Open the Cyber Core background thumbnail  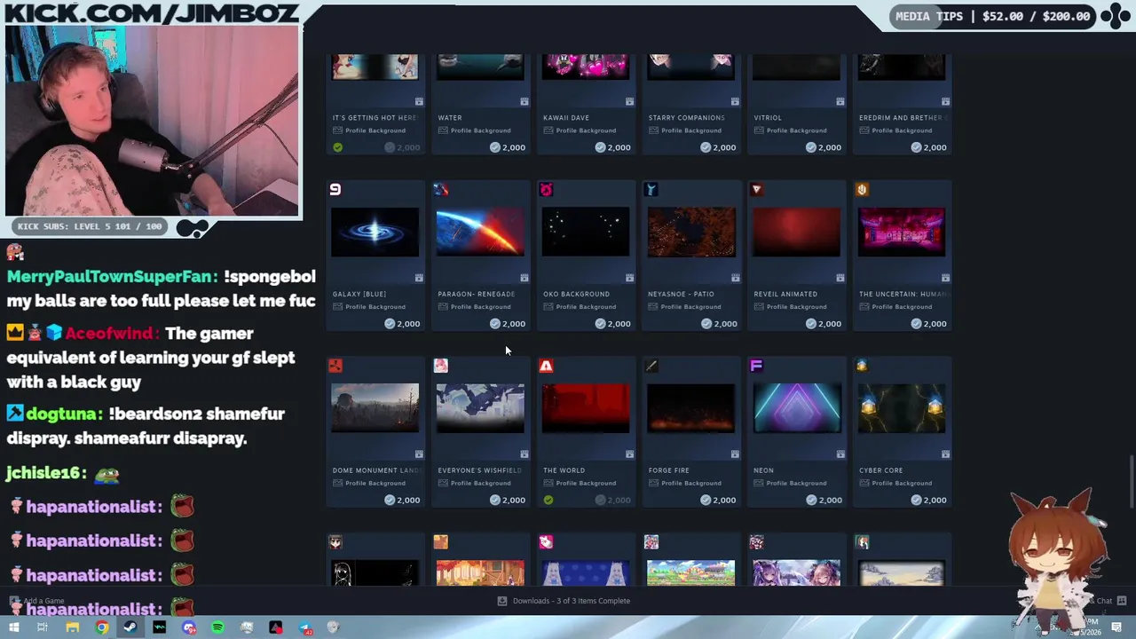click(x=902, y=408)
